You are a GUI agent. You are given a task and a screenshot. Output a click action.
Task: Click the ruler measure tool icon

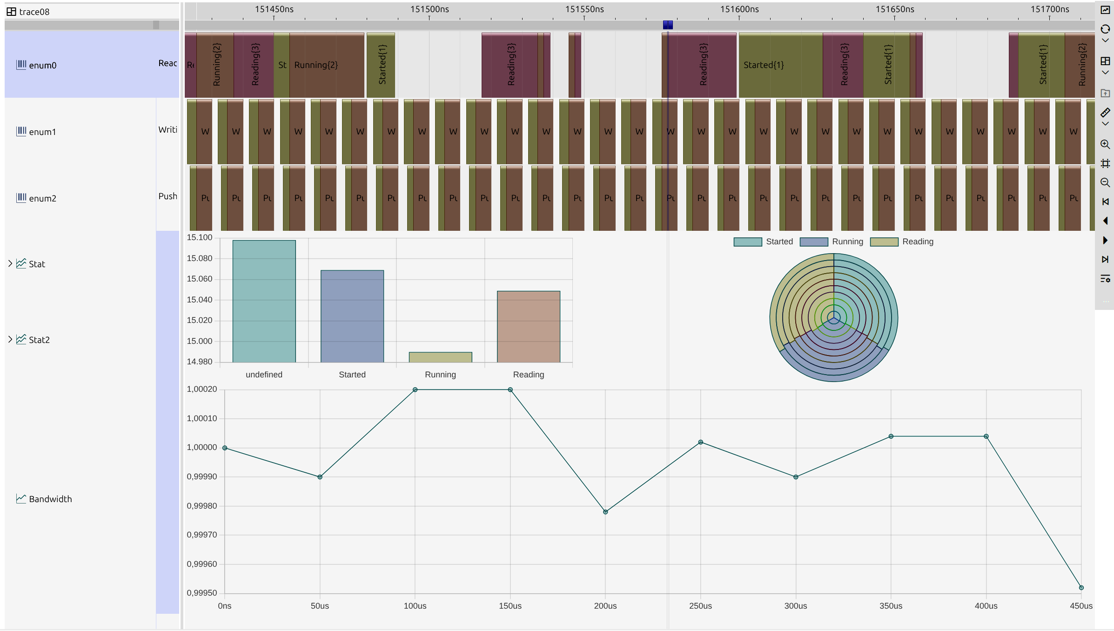coord(1105,113)
